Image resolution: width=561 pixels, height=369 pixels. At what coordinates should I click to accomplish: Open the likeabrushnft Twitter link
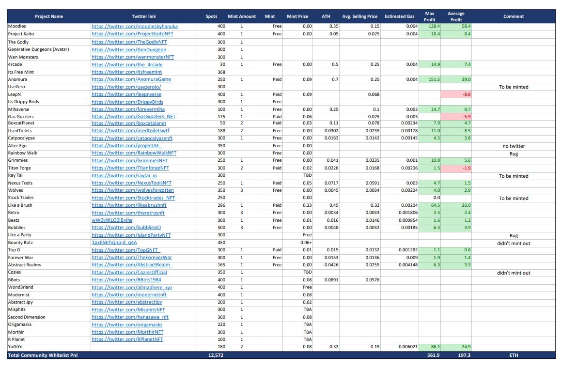tap(129, 205)
